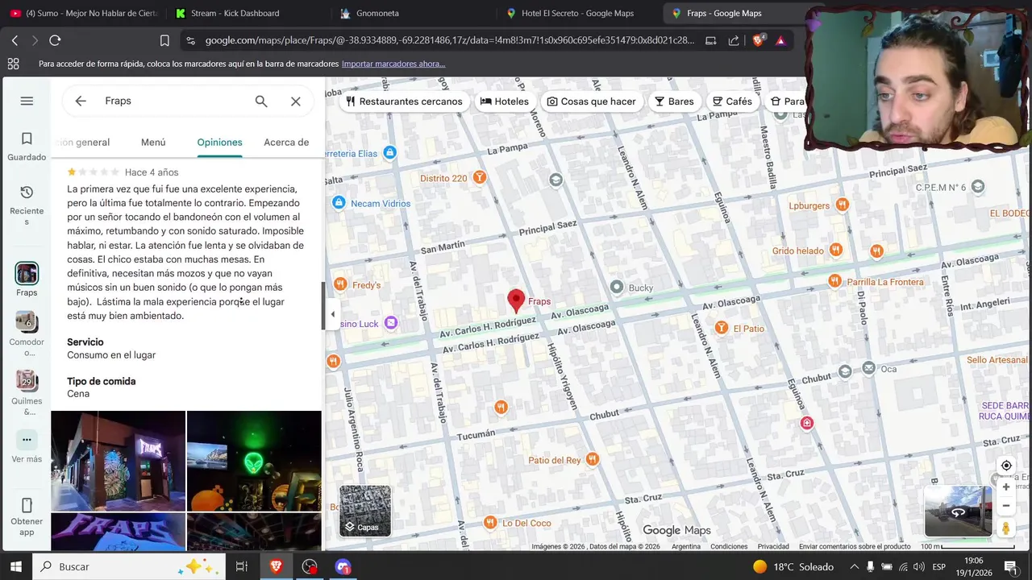Image resolution: width=1032 pixels, height=580 pixels.
Task: Open the Condiciones link in map footer
Action: point(729,547)
